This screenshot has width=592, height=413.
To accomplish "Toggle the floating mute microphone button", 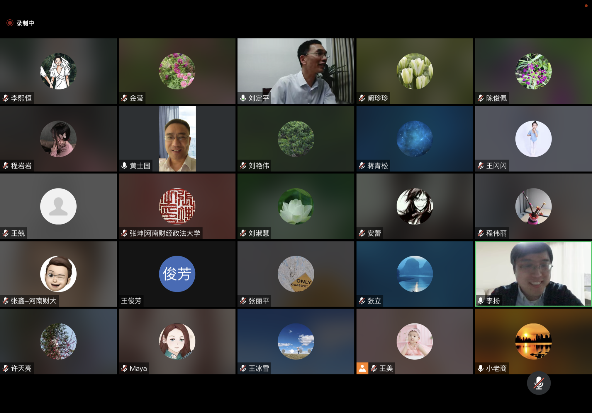I will pyautogui.click(x=539, y=383).
